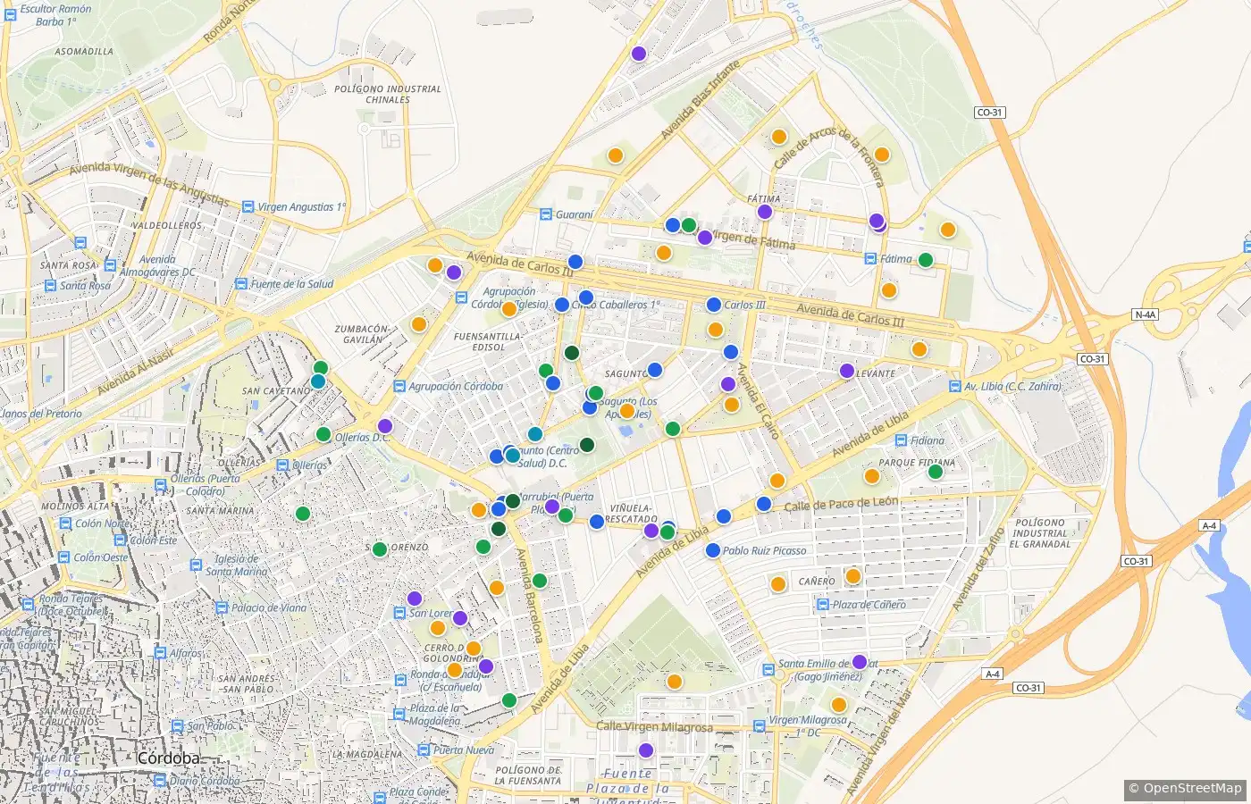The width and height of the screenshot is (1251, 804).
Task: Click the Almogávares DC bus stop icon
Action: 110,265
